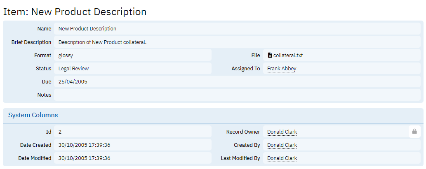
Task: Open the collateral.txt file link
Action: click(288, 56)
